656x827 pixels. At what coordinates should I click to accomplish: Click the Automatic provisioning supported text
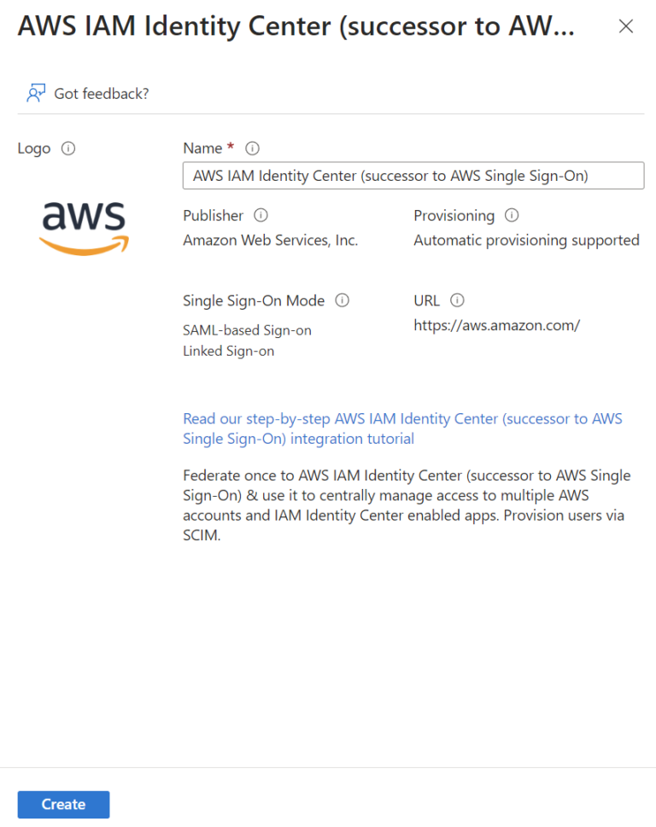(x=526, y=240)
